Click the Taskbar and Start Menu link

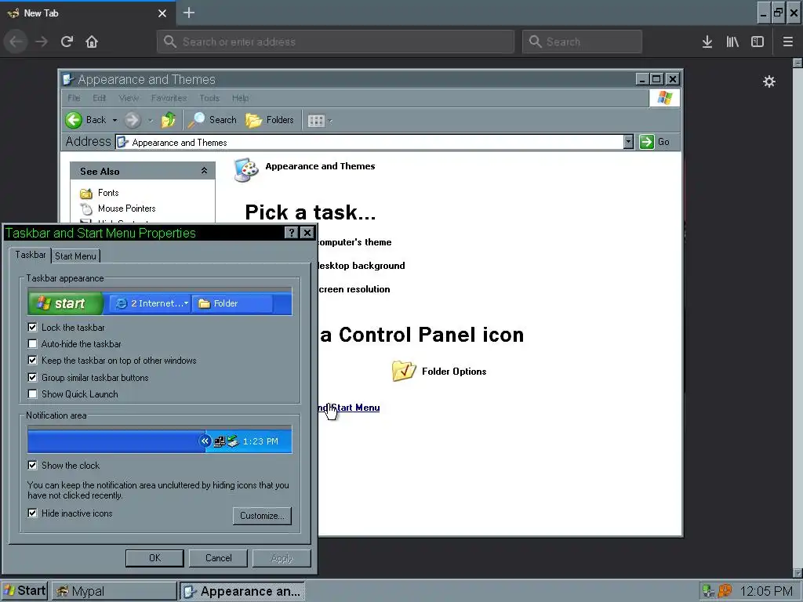point(349,408)
